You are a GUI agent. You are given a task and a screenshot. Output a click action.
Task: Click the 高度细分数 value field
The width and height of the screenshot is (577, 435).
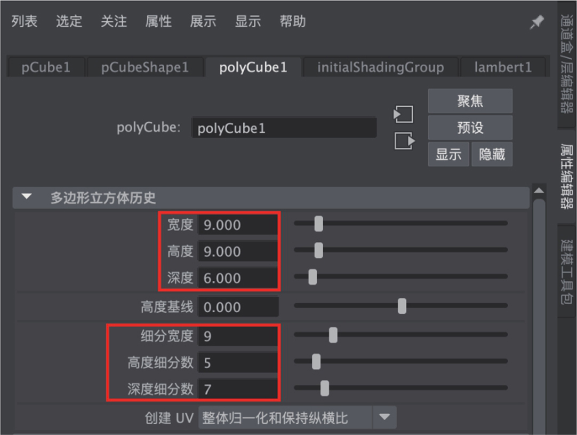238,363
